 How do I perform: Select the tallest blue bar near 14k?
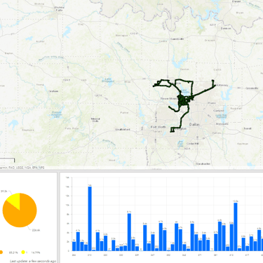click(x=90, y=218)
